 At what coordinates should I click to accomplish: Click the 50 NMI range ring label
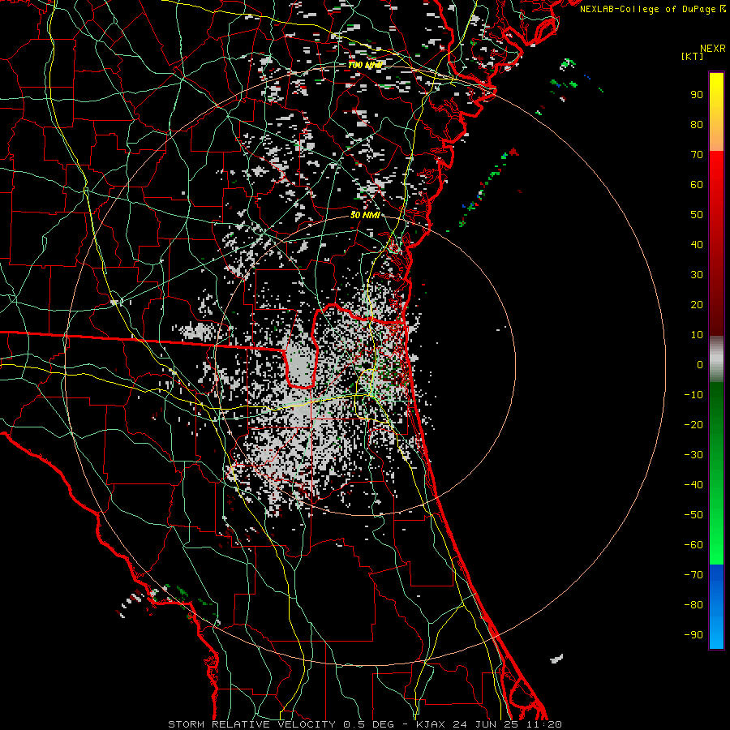click(x=365, y=215)
